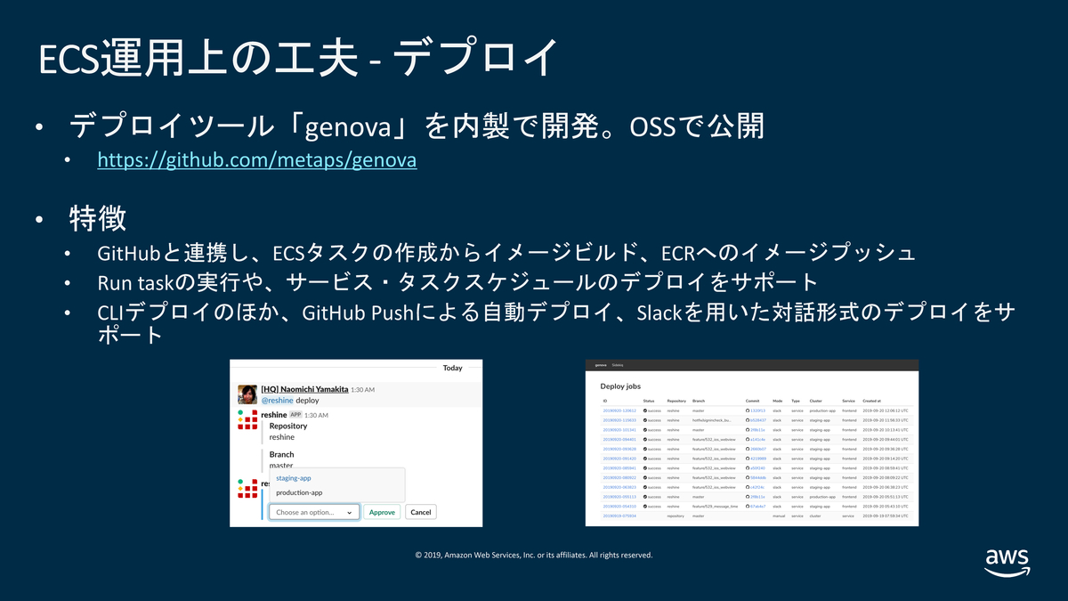1068x601 pixels.
Task: Click the APP badge next to reshine
Action: coord(295,415)
